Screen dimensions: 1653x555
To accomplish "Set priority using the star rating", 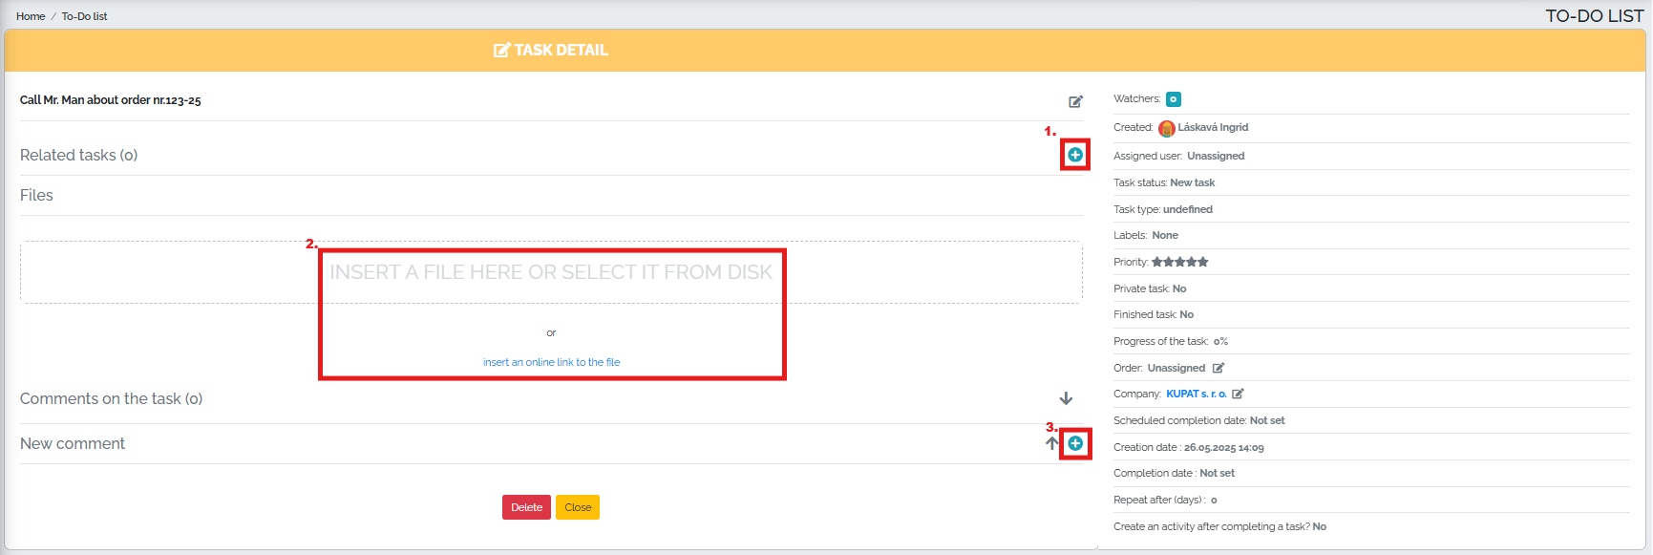I will coord(1180,262).
